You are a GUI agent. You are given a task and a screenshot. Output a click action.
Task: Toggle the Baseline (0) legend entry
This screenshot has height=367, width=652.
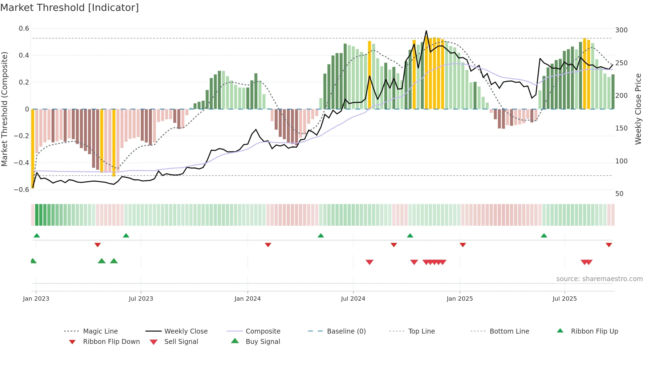tap(337, 331)
